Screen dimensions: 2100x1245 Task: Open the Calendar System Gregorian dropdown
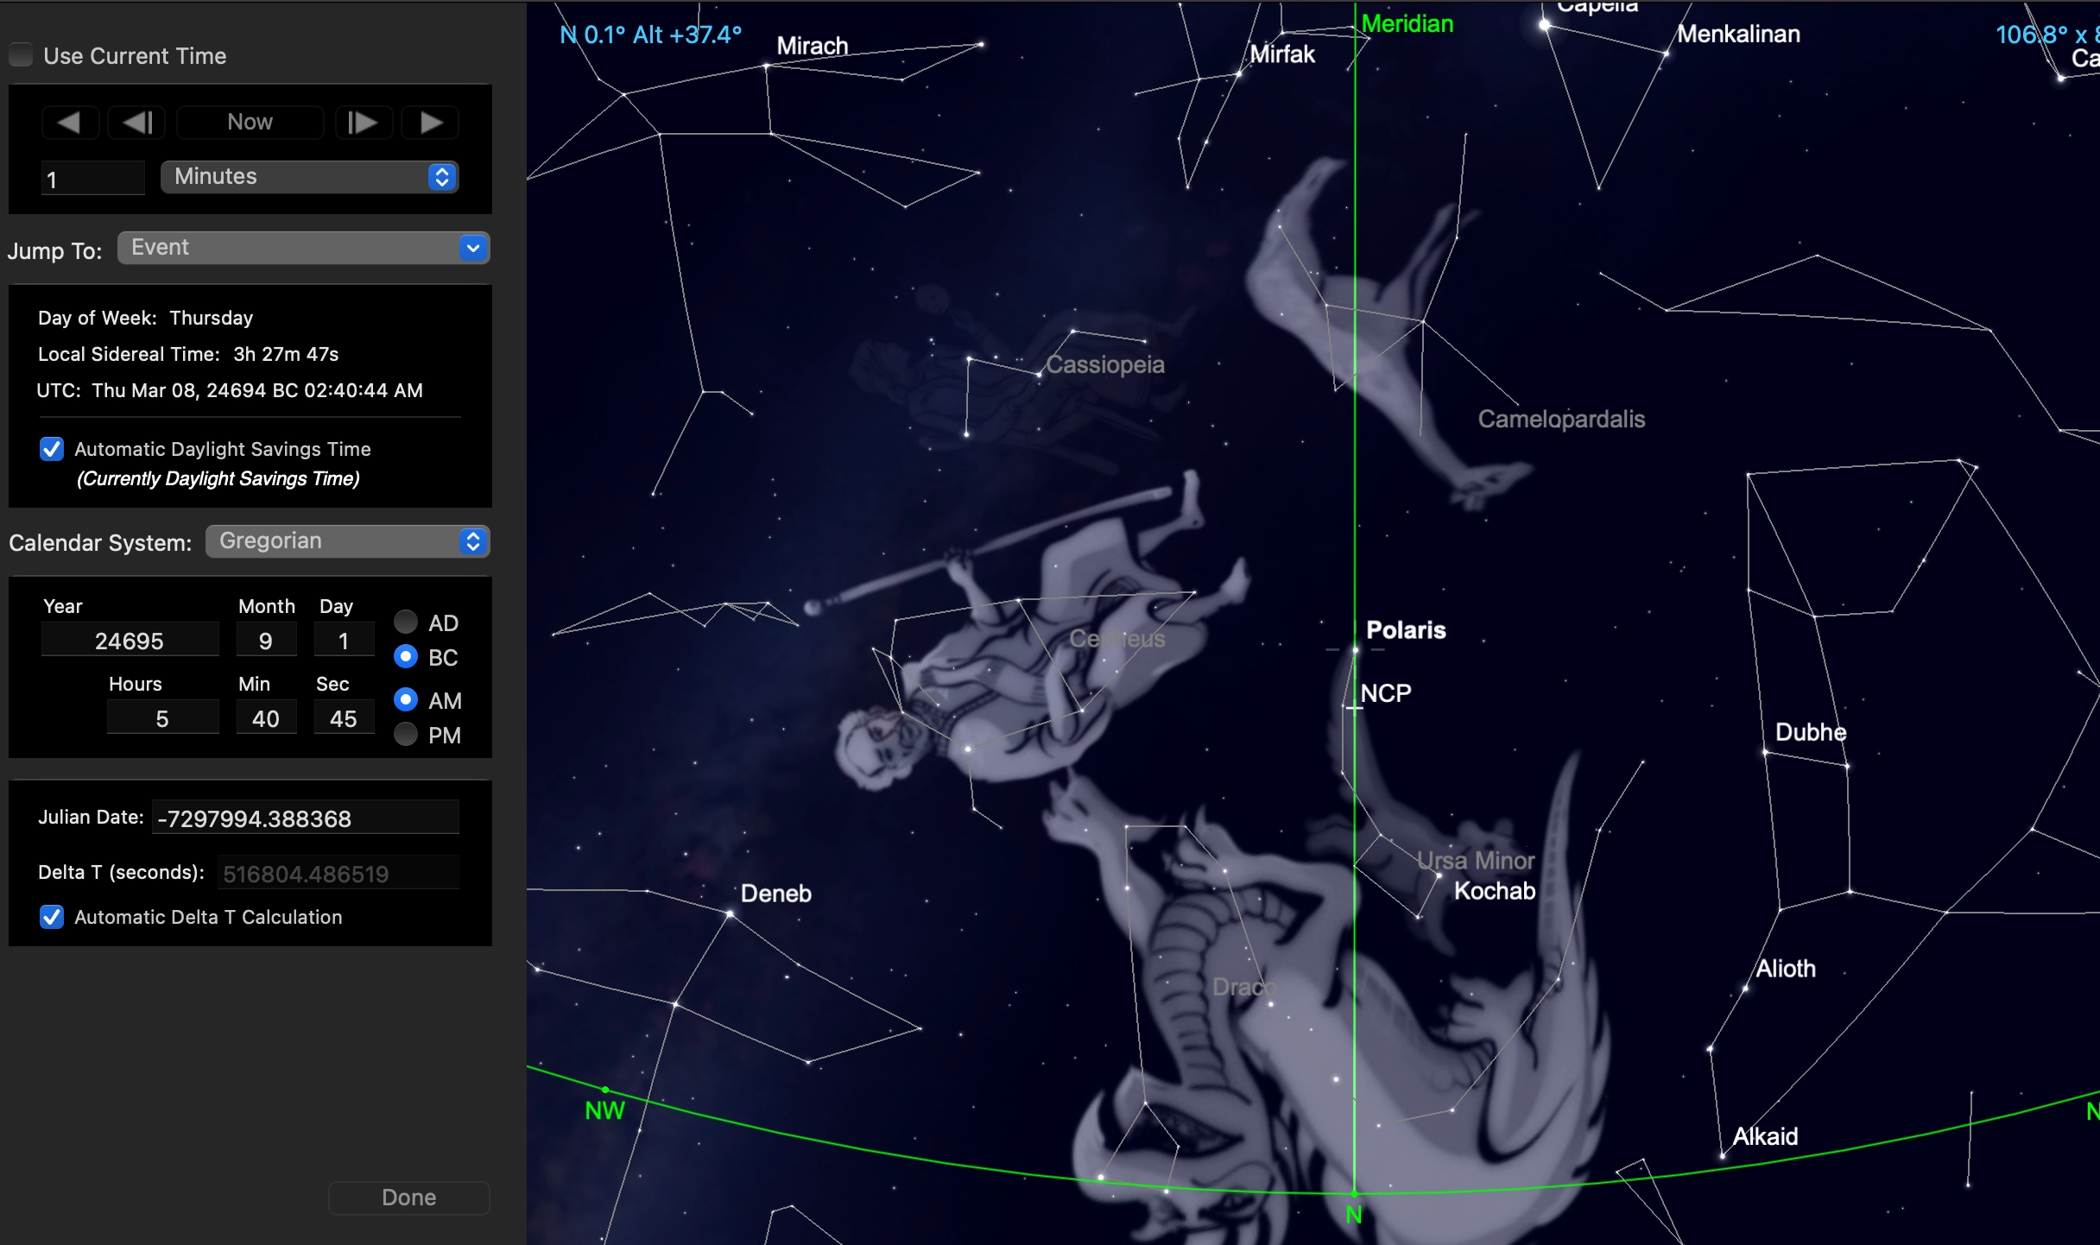(x=348, y=541)
